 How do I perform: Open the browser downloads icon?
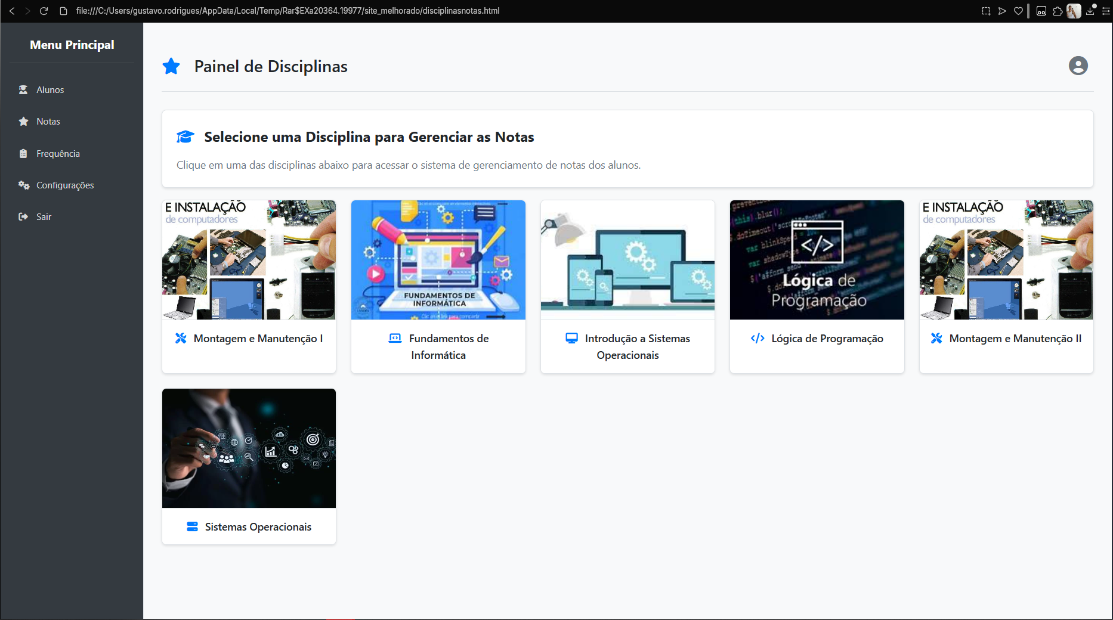click(x=1090, y=11)
